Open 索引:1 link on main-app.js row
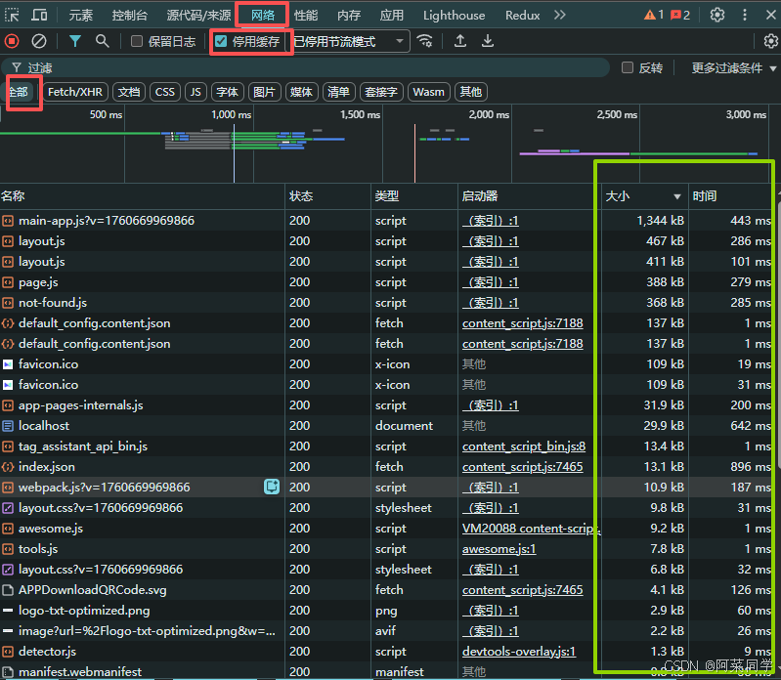 point(491,221)
